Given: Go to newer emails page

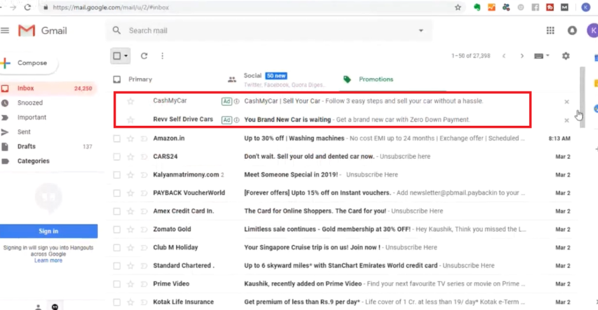Looking at the screenshot, I should pos(504,56).
